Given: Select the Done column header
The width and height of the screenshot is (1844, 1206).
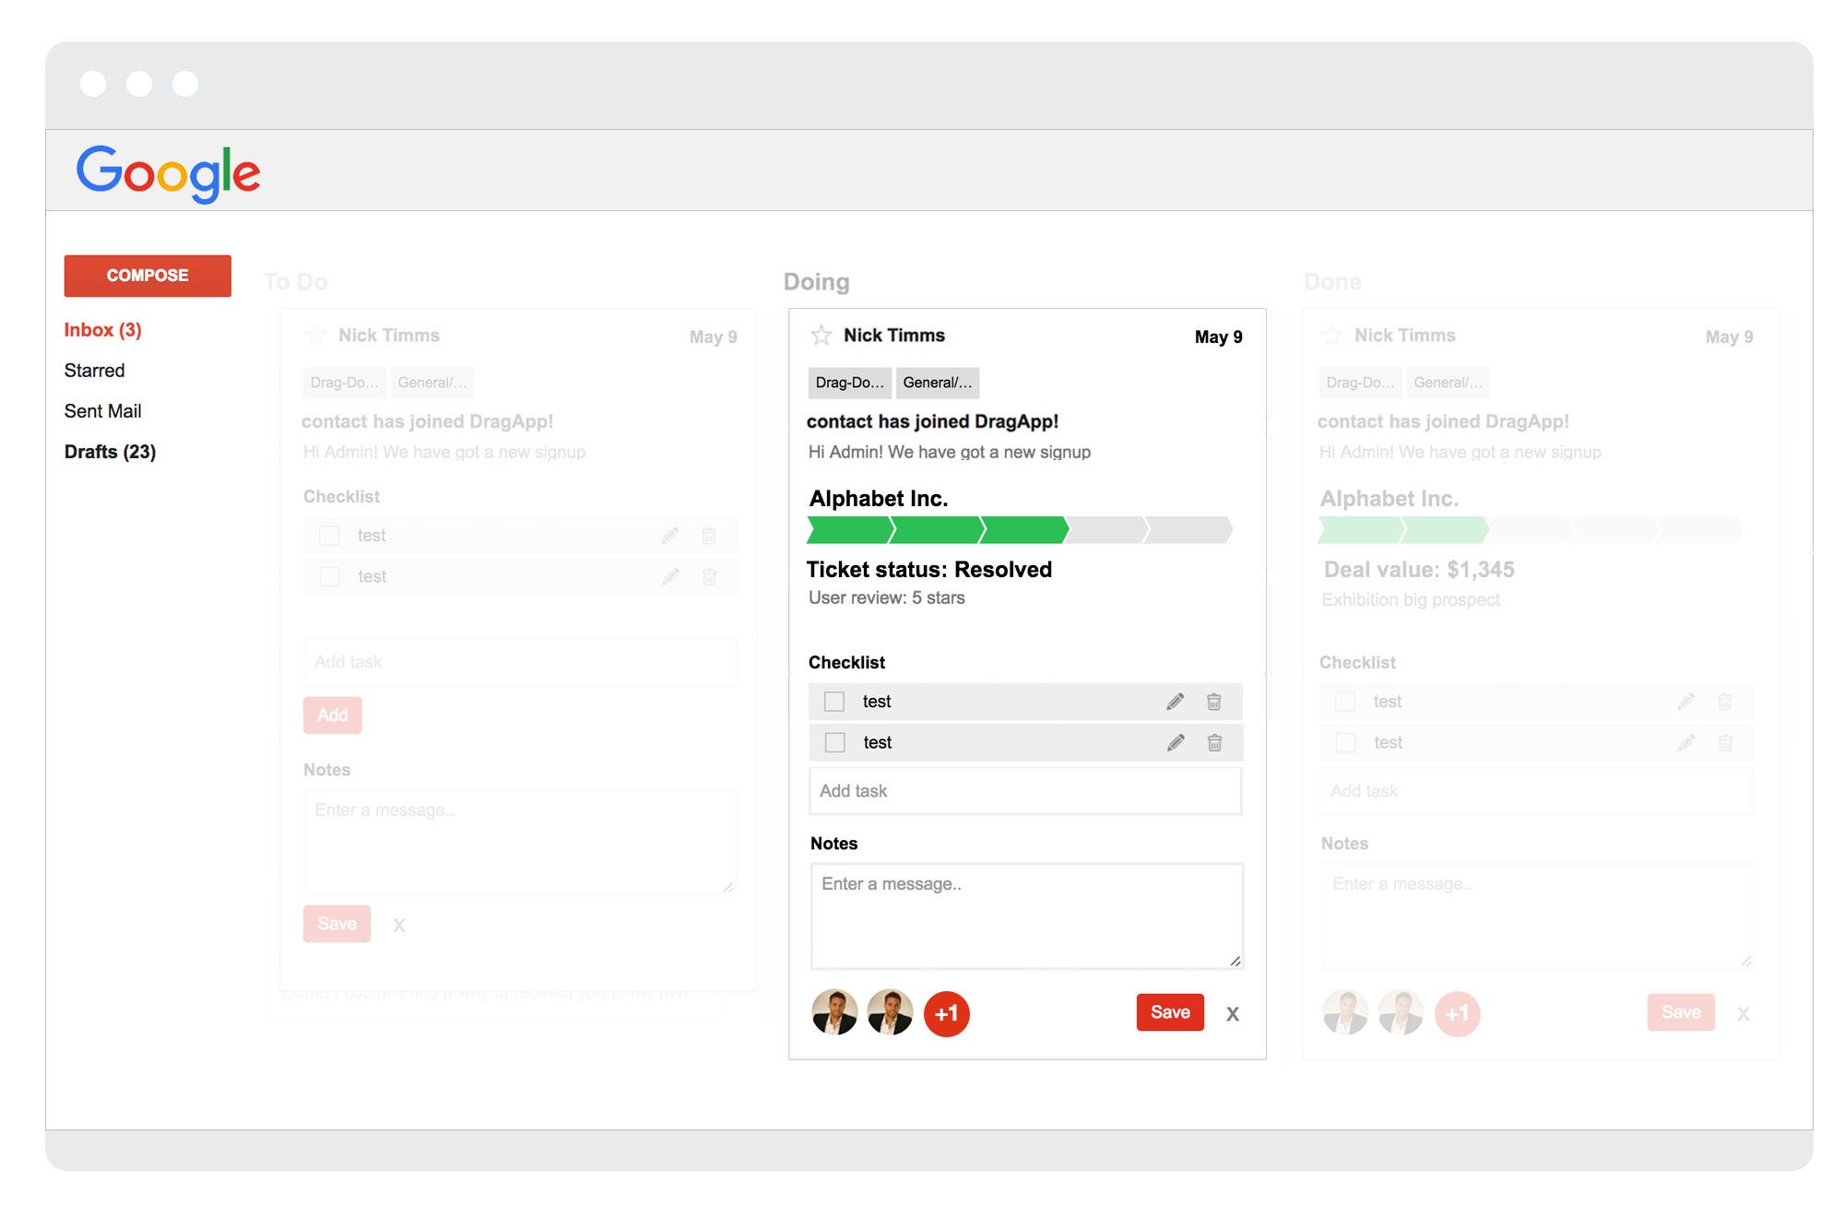Looking at the screenshot, I should 1332,282.
